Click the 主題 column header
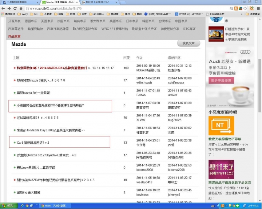The image size is (262, 209). pos(16,58)
